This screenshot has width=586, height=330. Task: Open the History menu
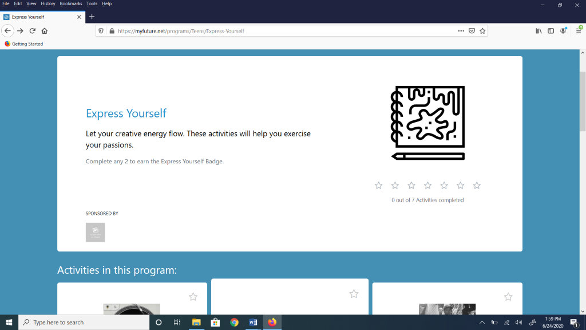(x=48, y=3)
